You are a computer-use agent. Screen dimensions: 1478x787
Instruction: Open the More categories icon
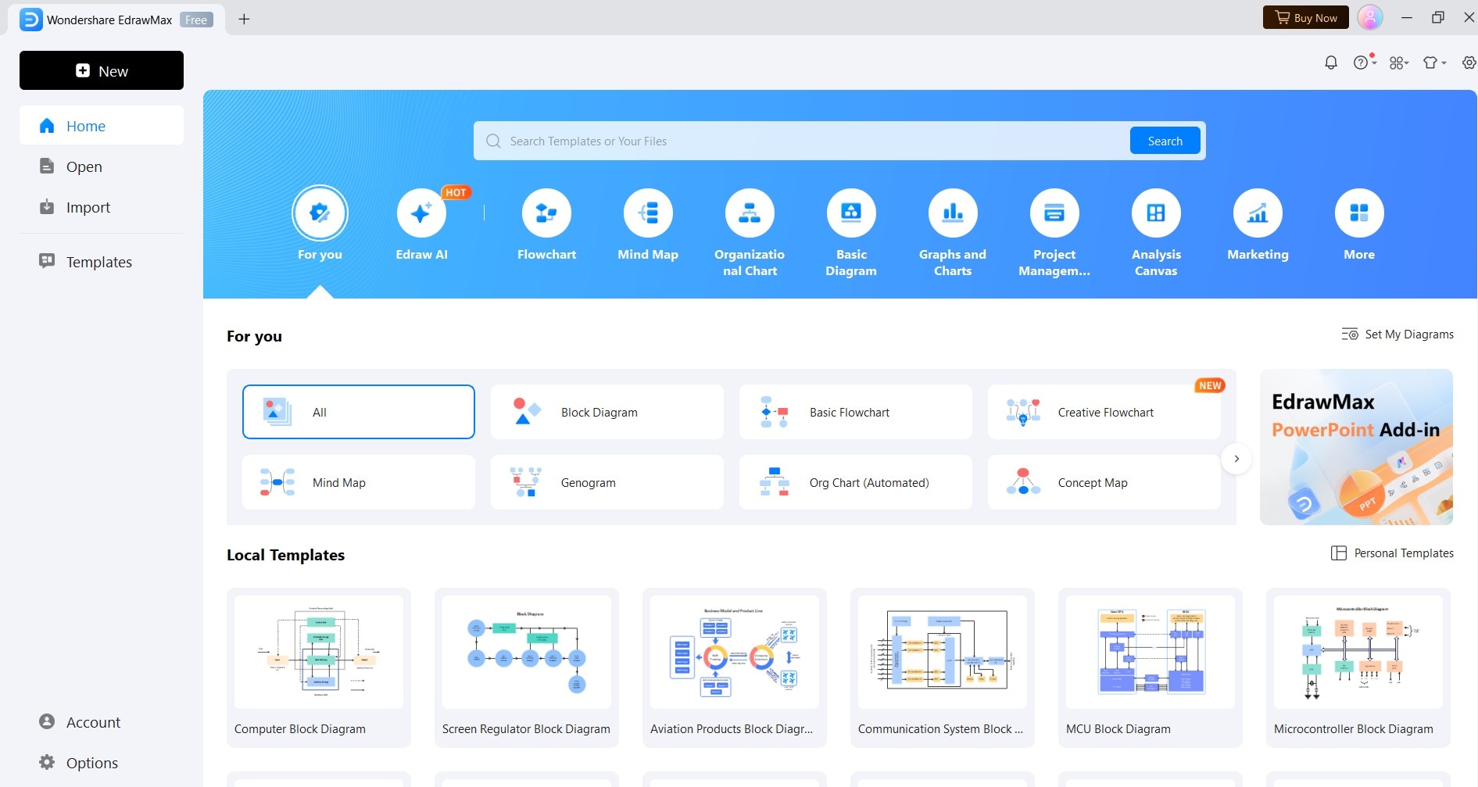click(1359, 213)
